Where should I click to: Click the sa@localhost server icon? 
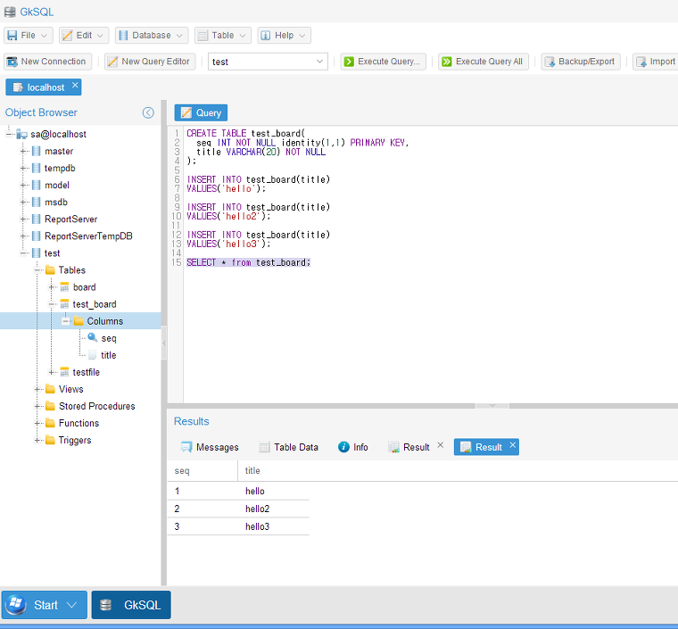(x=22, y=135)
